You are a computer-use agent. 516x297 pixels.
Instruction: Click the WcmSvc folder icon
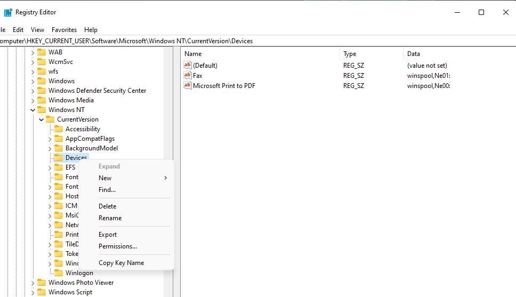click(x=42, y=61)
